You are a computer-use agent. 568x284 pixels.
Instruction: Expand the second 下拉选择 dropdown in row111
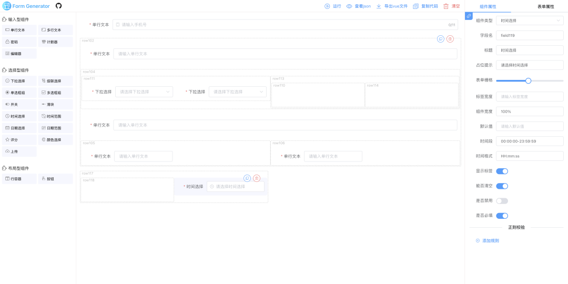point(237,92)
